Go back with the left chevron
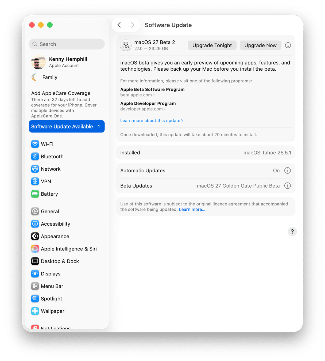Screen dimensions: 325x361 tap(119, 25)
